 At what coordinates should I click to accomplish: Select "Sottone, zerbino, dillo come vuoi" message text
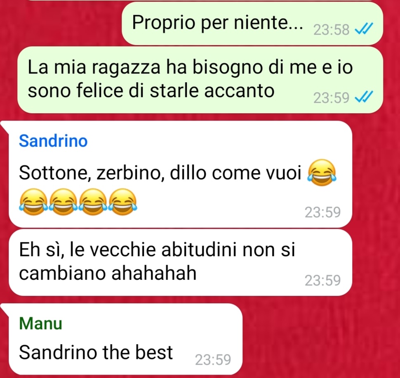pos(160,173)
